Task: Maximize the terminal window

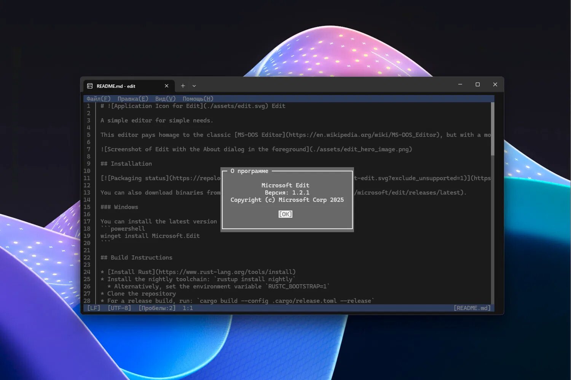Action: coord(477,84)
